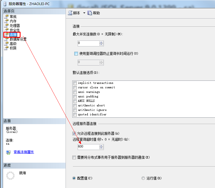The width and height of the screenshot is (215, 188).
Task: Check the ANSI NULLS option
Action: (x=75, y=101)
